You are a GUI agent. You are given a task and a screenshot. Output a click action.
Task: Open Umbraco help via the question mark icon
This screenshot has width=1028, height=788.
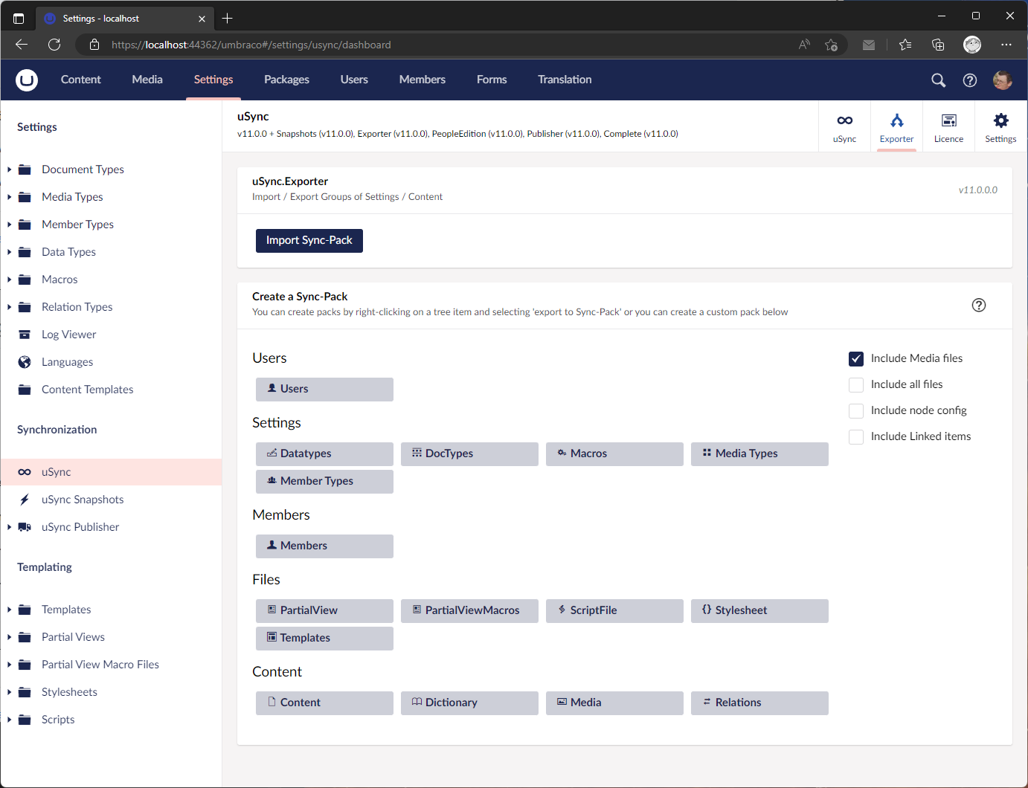[x=969, y=80]
